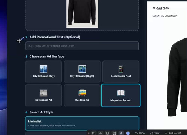Click the Choose an Ad Surface heading
Image resolution: width=187 pixels, height=135 pixels.
coord(47,57)
